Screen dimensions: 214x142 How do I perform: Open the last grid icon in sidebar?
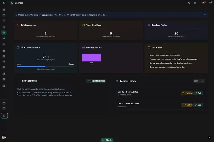(x=4, y=86)
